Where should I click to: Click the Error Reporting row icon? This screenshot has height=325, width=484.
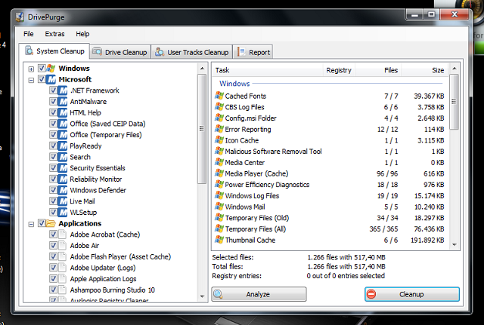219,129
